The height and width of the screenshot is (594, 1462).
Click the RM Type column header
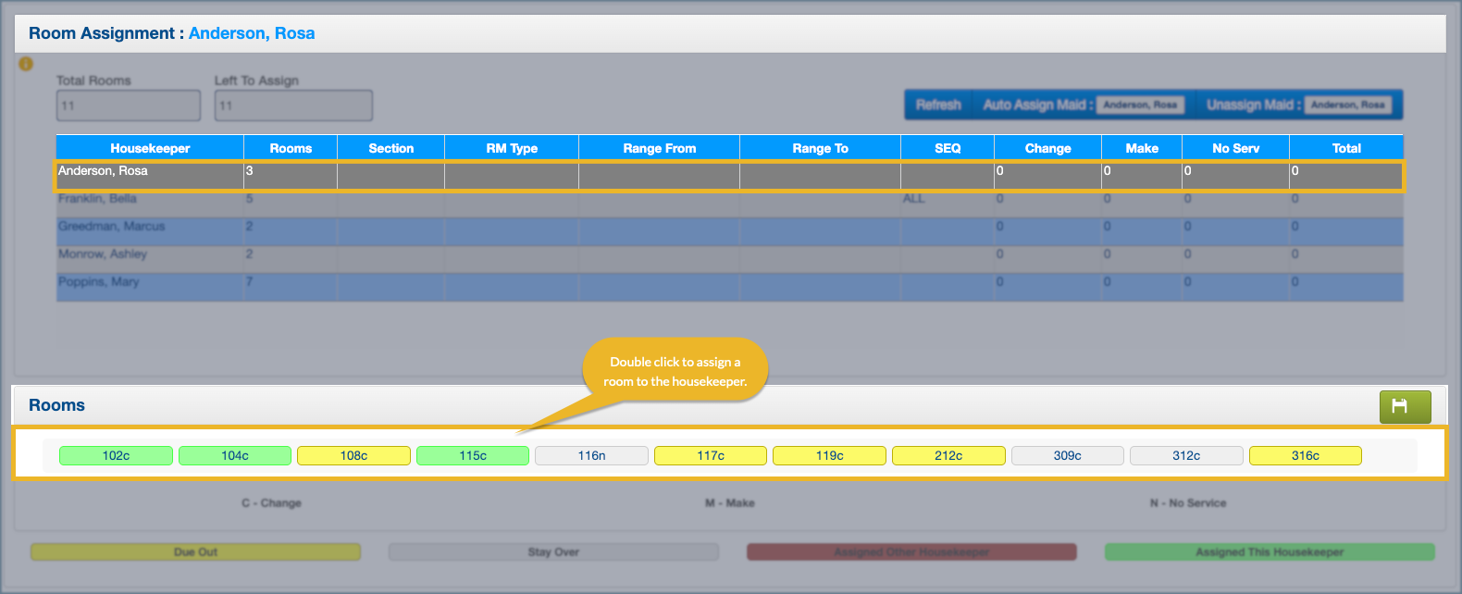click(512, 148)
